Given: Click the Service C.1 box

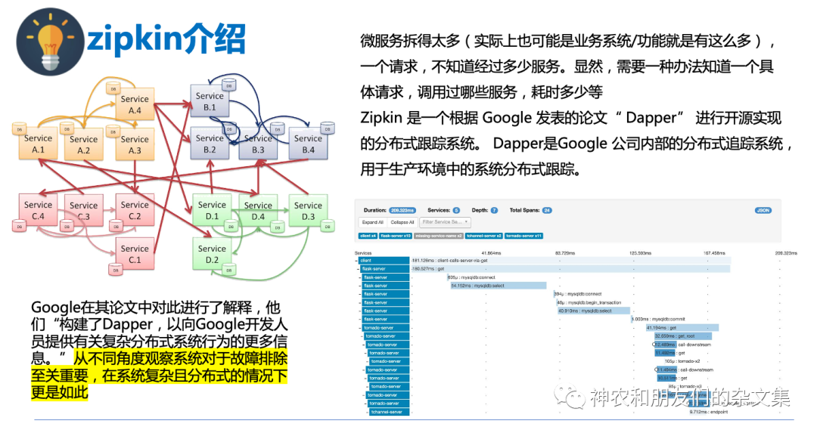Looking at the screenshot, I should tap(135, 253).
